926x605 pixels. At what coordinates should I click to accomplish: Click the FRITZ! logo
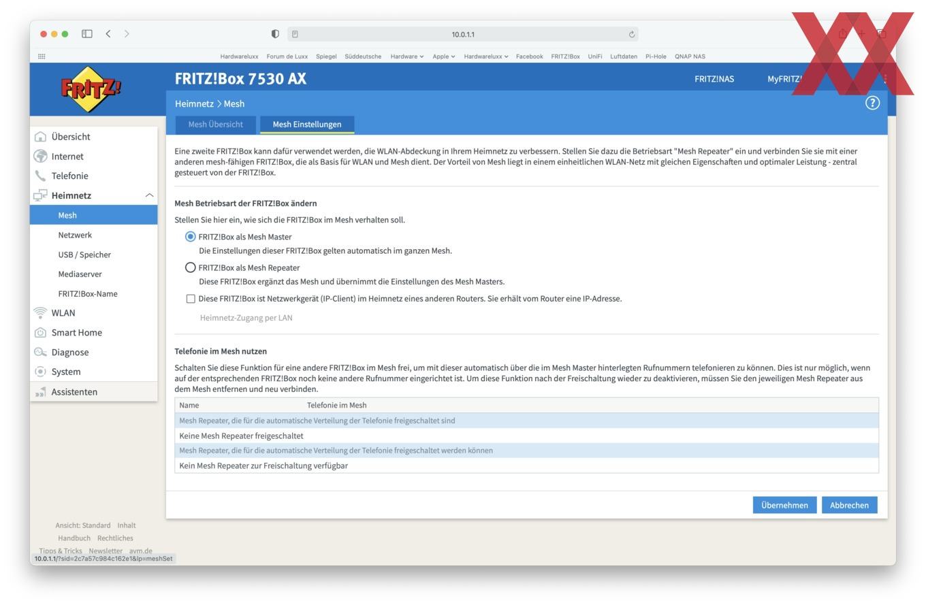point(91,89)
